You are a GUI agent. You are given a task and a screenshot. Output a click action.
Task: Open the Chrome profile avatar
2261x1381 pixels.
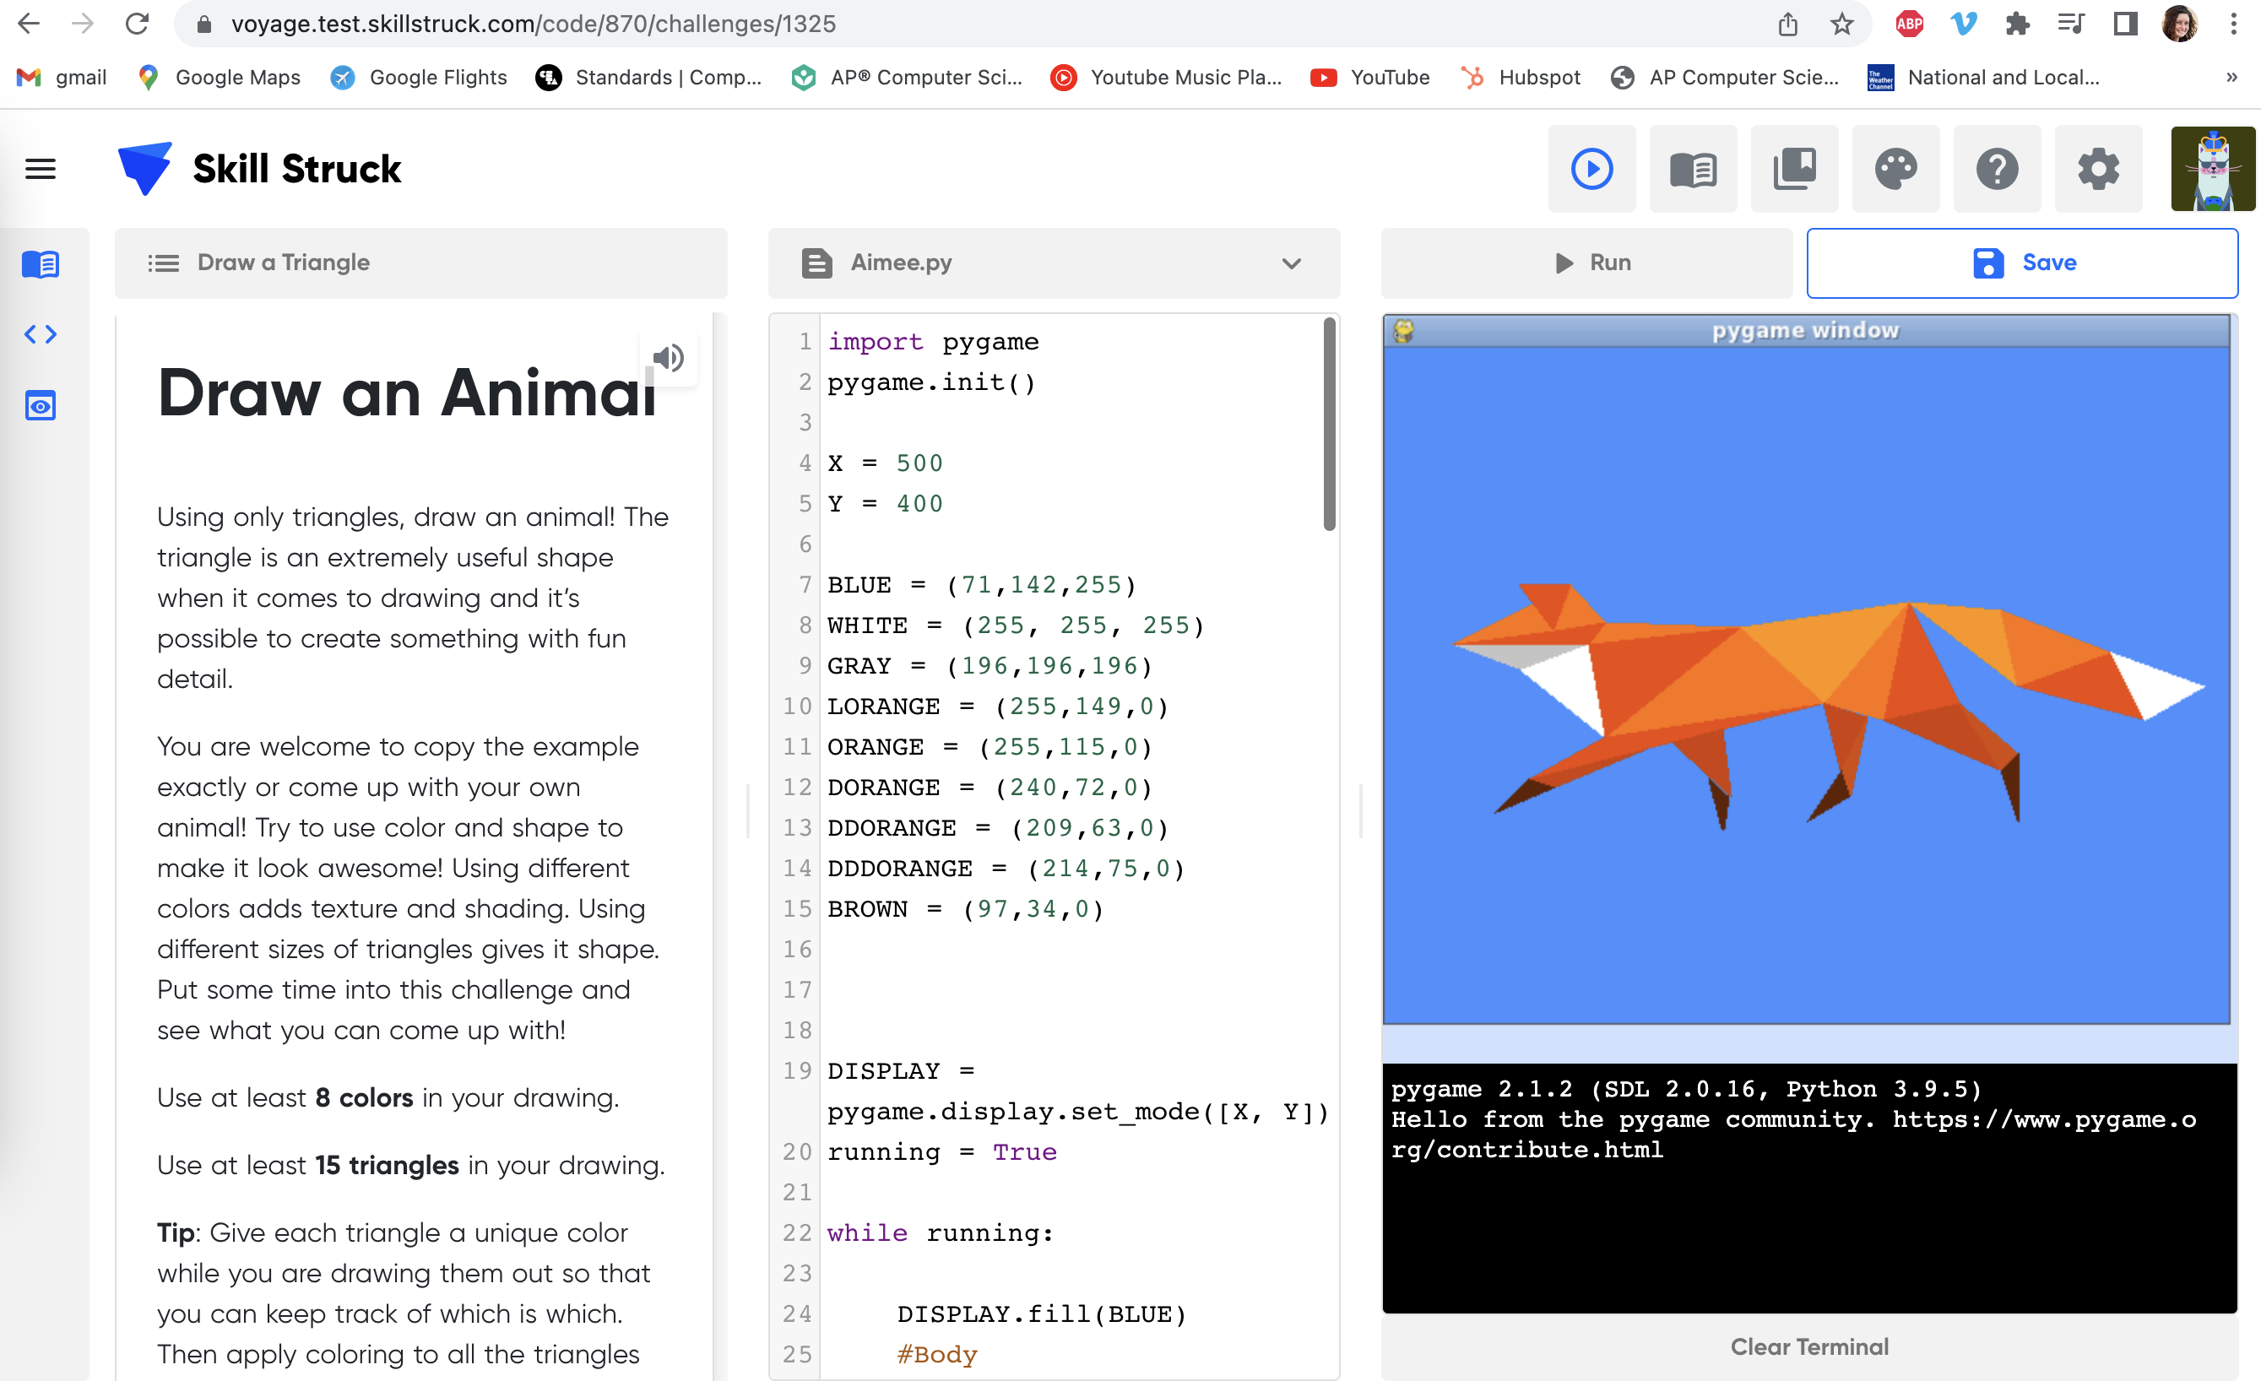[x=2179, y=24]
